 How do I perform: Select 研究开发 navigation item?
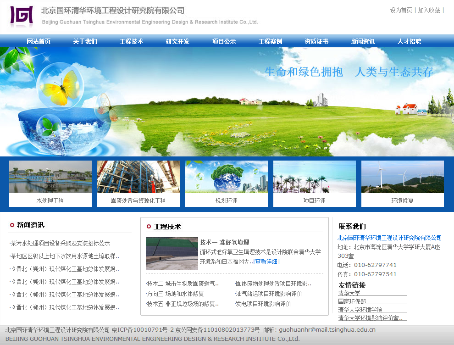(x=177, y=41)
